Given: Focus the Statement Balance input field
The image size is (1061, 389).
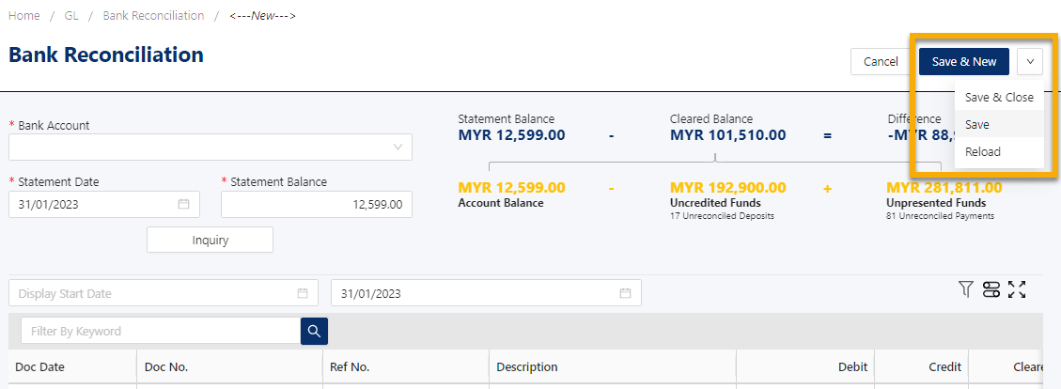Looking at the screenshot, I should [x=317, y=204].
